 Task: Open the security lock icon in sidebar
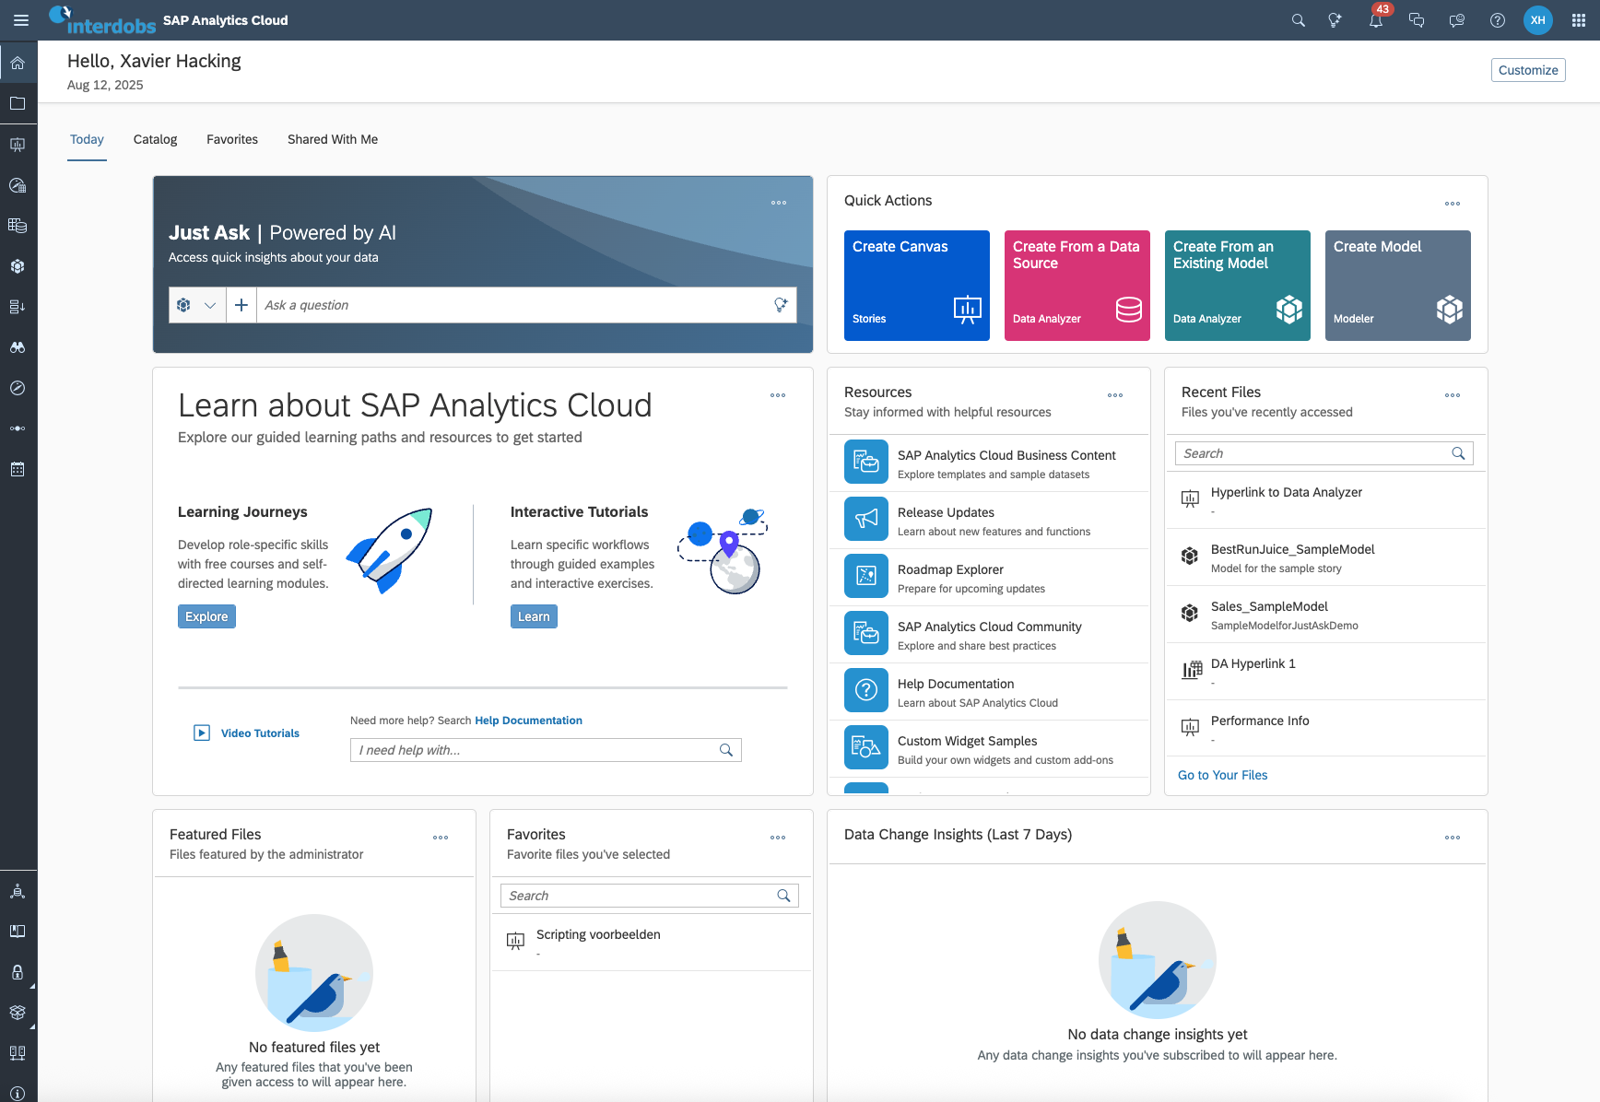coord(18,972)
